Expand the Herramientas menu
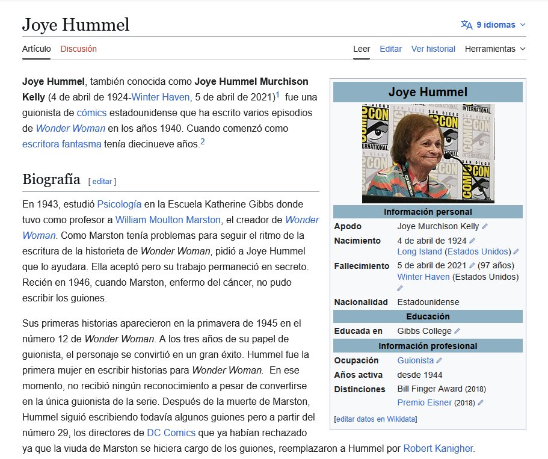Viewport: 548px width, 459px height. pos(495,49)
